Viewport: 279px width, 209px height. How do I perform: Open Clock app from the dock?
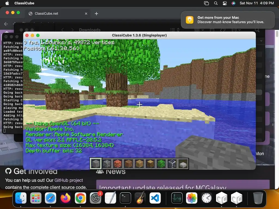coord(207,198)
